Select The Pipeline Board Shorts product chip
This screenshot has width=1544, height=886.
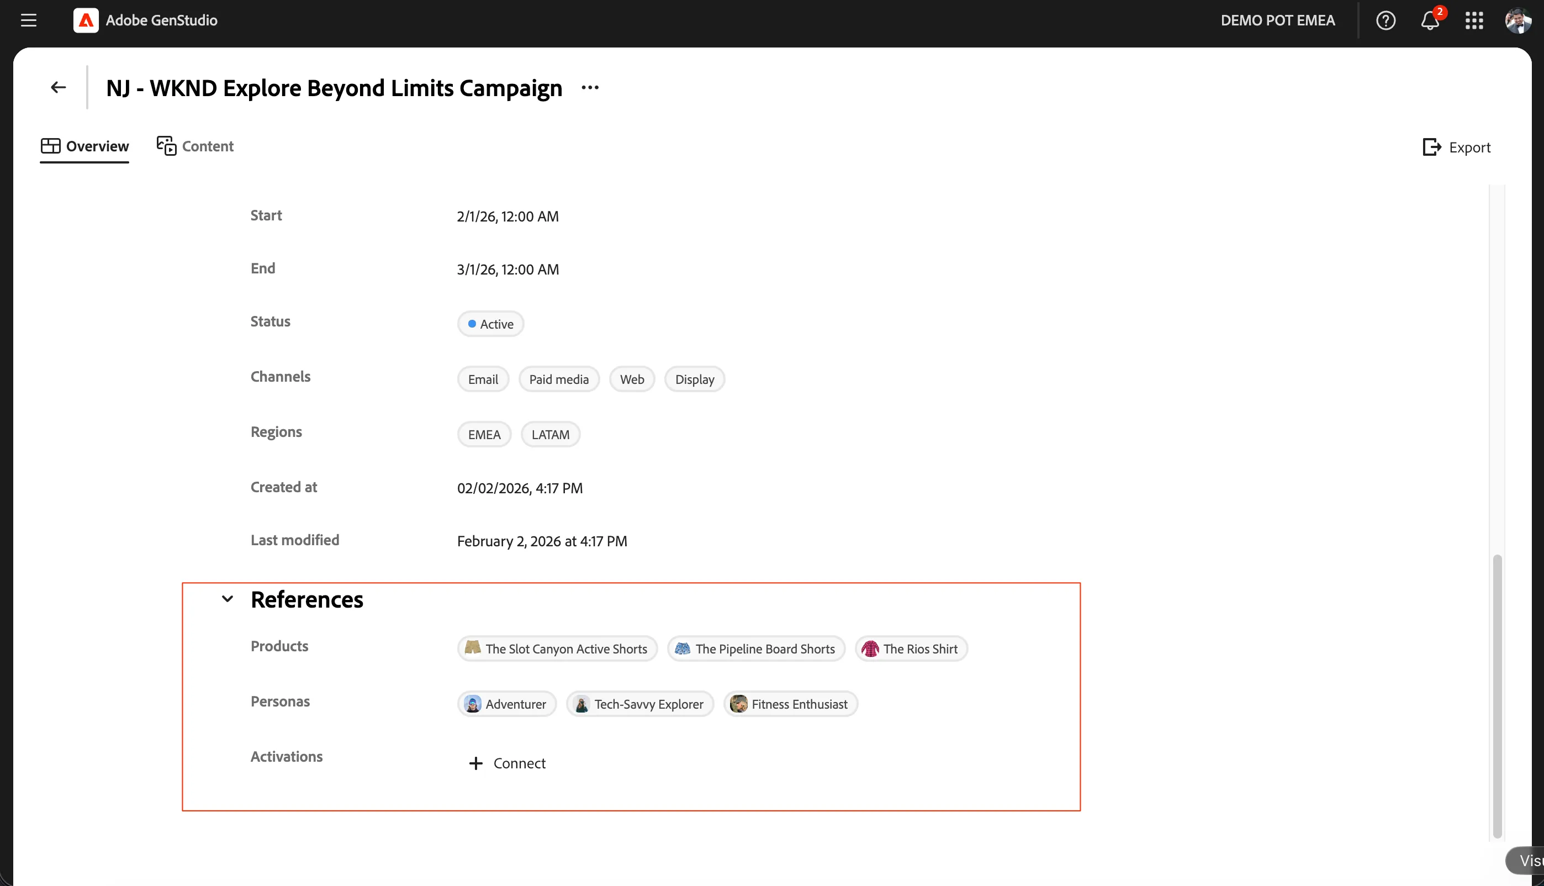(756, 648)
